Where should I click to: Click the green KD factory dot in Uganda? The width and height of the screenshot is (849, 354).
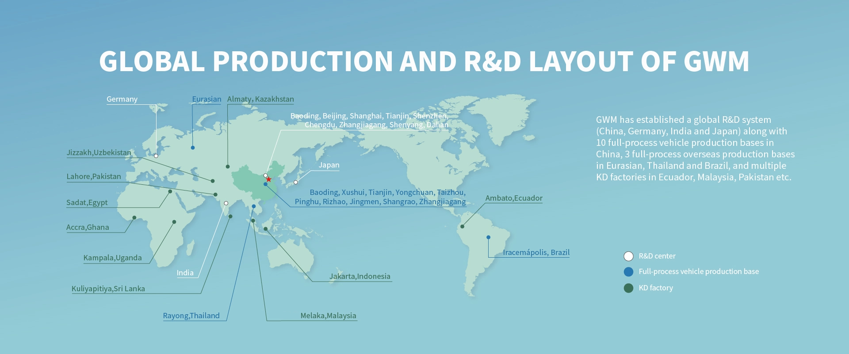click(x=174, y=222)
